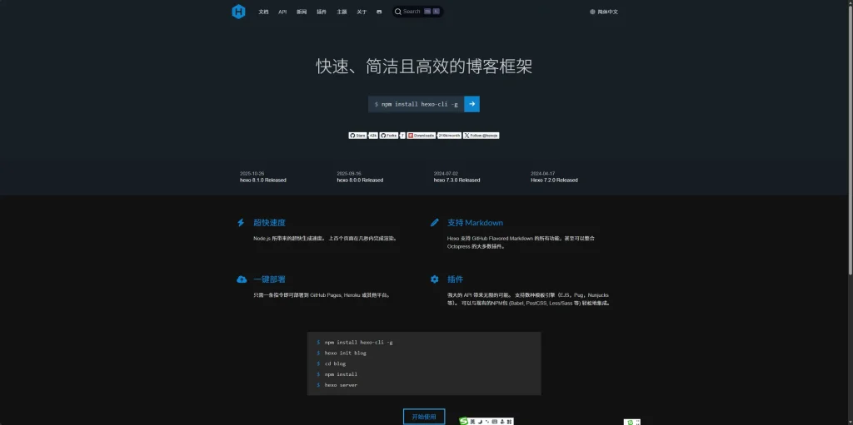853x425 pixels.
Task: Open the Hexo 7.2.0 Released news
Action: click(x=554, y=180)
